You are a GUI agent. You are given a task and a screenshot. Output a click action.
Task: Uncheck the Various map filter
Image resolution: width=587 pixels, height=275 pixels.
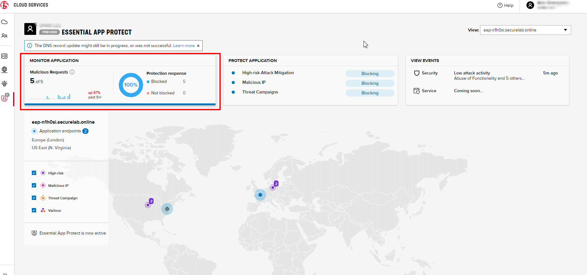click(x=34, y=210)
